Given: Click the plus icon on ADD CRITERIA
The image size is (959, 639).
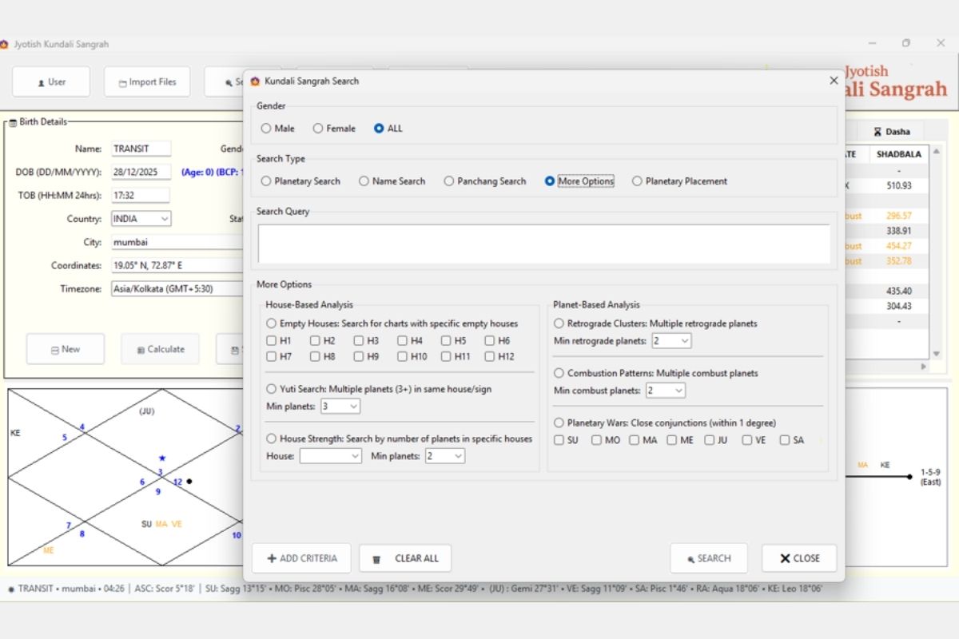Looking at the screenshot, I should (x=272, y=558).
